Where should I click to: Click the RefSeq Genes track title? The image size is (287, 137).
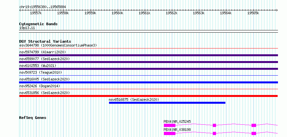click(33, 118)
